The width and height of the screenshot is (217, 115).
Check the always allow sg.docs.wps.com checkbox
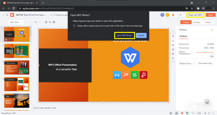(74, 26)
